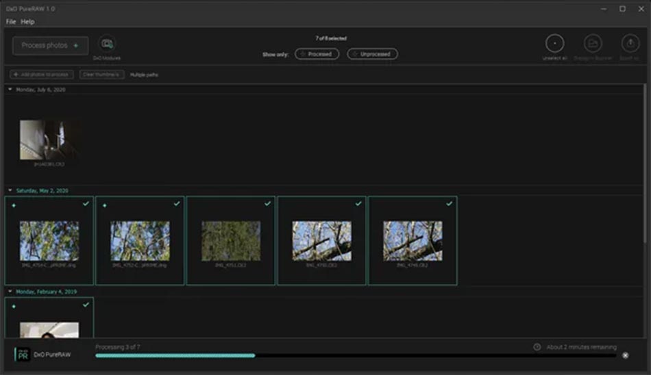The width and height of the screenshot is (651, 375).
Task: Click the teal processing progress bar
Action: coord(175,356)
